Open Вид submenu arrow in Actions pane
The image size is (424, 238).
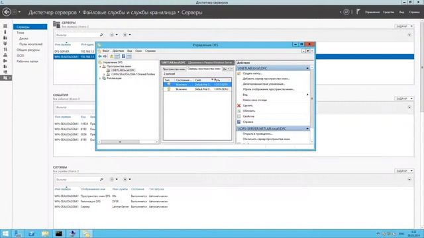(x=307, y=95)
